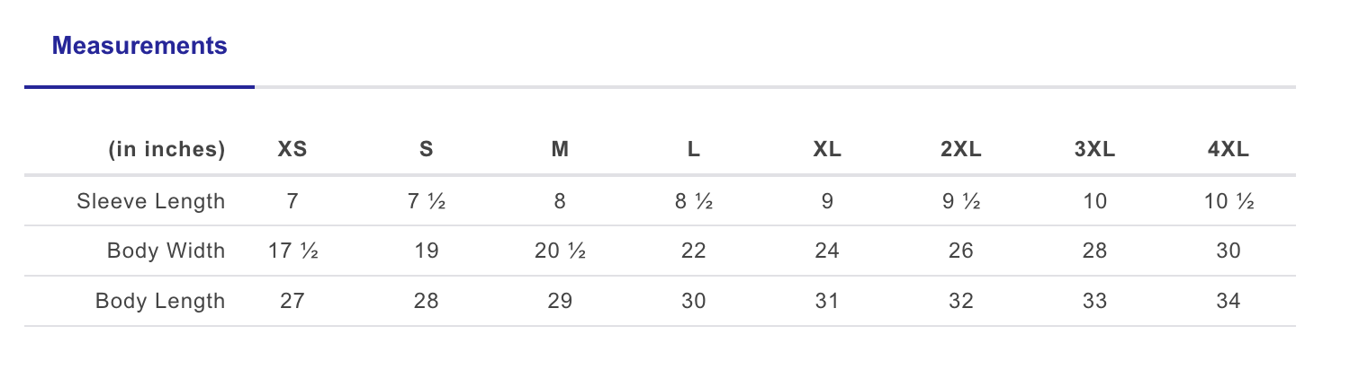Viewport: 1350px width, 370px height.
Task: Open the Measurements tab
Action: (139, 46)
